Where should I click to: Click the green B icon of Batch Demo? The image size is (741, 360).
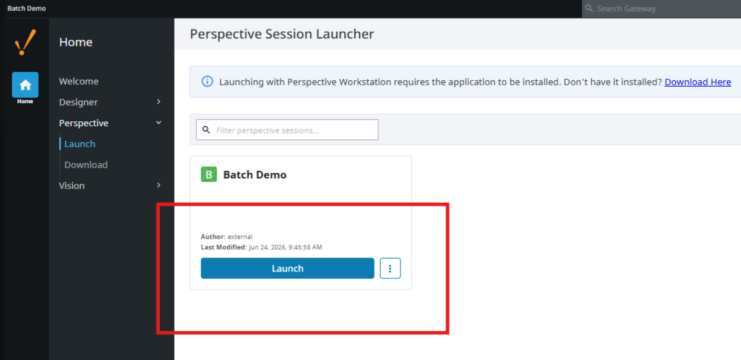209,175
